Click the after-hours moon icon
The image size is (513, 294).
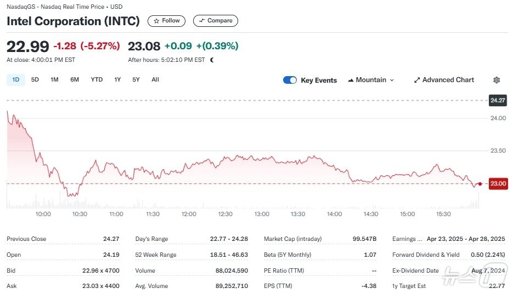click(x=212, y=60)
